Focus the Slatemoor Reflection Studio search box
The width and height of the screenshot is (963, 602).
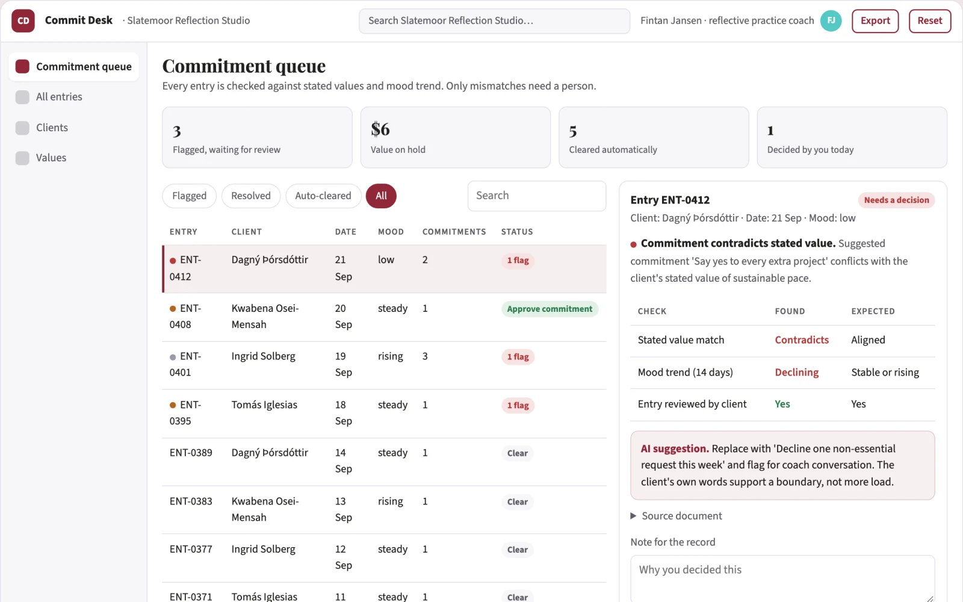pos(495,20)
